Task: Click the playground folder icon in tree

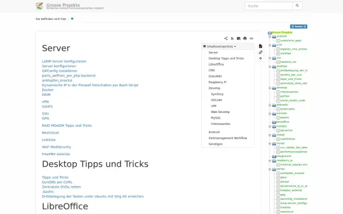Action: [x=274, y=156]
